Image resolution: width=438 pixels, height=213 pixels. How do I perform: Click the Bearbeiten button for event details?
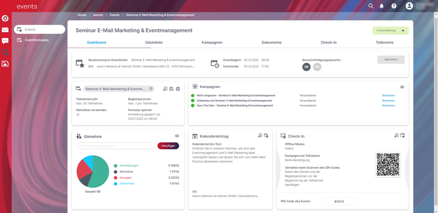coord(391,60)
